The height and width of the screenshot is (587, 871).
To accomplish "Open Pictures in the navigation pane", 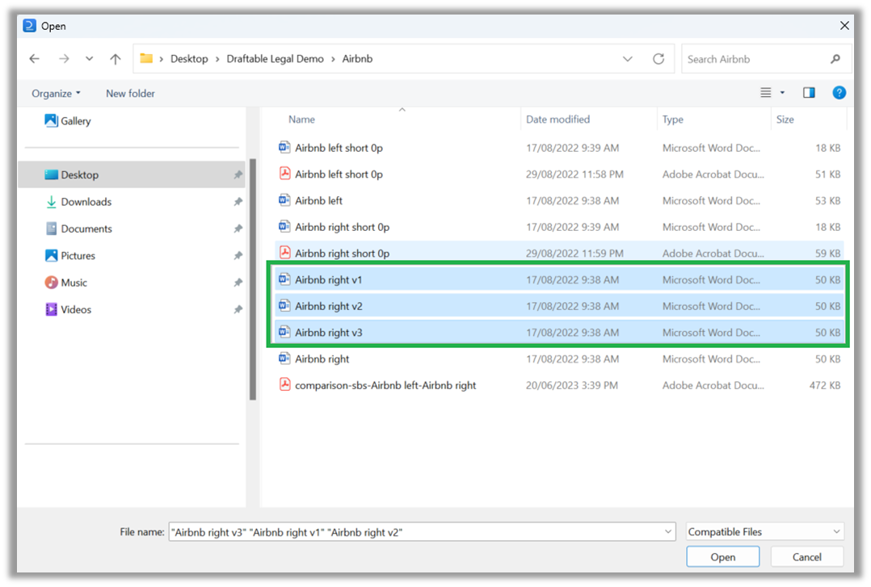I will click(x=69, y=255).
